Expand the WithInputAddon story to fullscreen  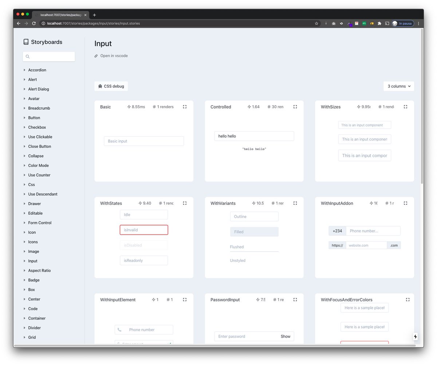click(405, 203)
